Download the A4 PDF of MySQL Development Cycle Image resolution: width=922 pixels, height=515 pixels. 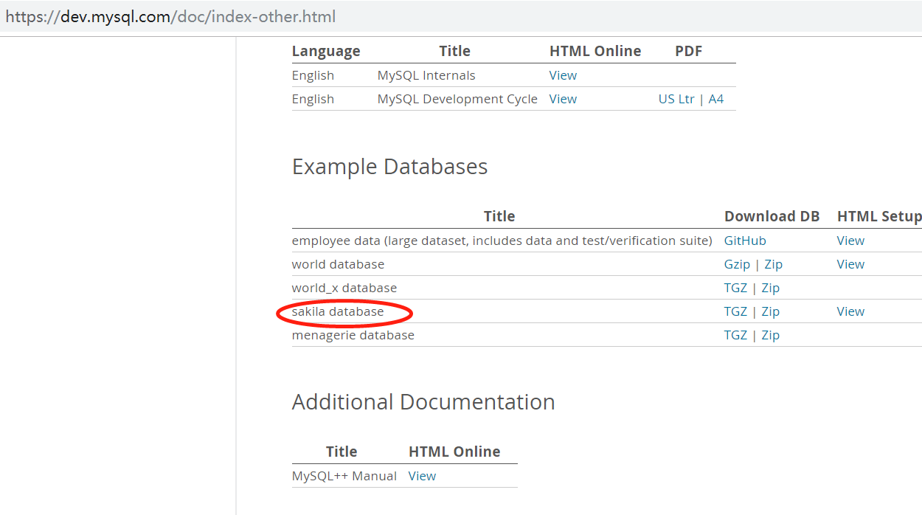tap(715, 98)
